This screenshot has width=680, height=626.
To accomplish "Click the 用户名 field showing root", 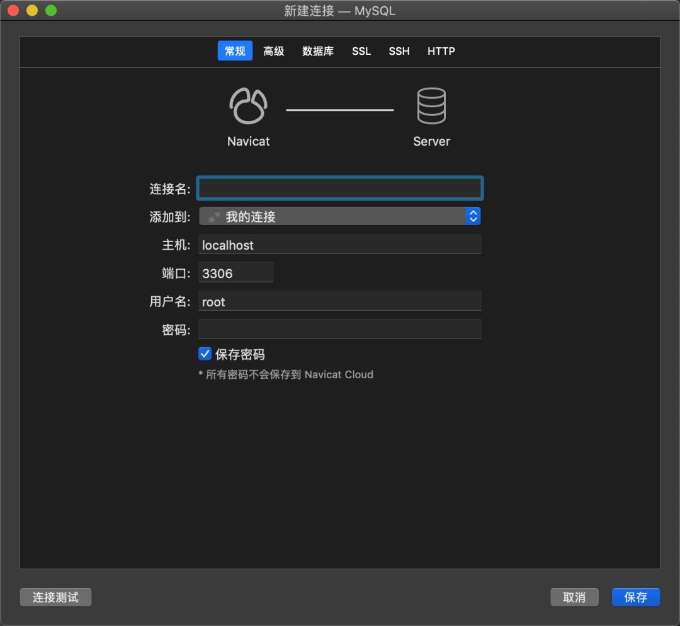I will [339, 301].
